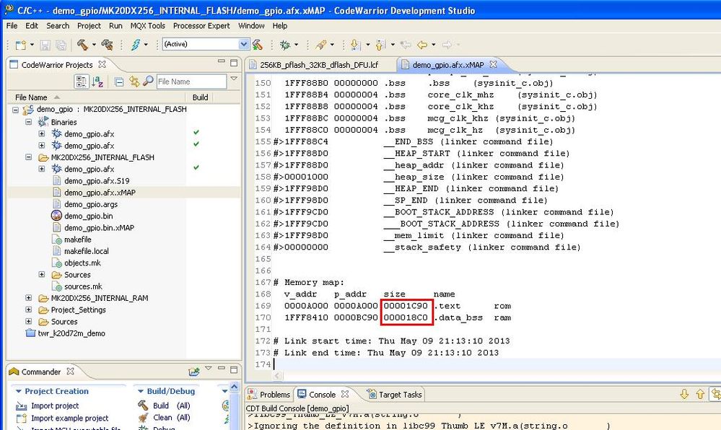Close the demo_gpio.afx.xMAP editor tab
The height and width of the screenshot is (430, 721).
tap(494, 64)
